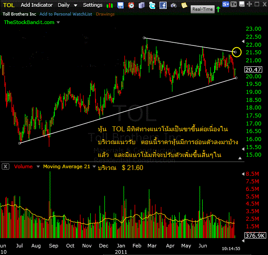Expand the arrow beside TheStockBandit.com
This screenshot has height=255, width=268.
[58, 22]
